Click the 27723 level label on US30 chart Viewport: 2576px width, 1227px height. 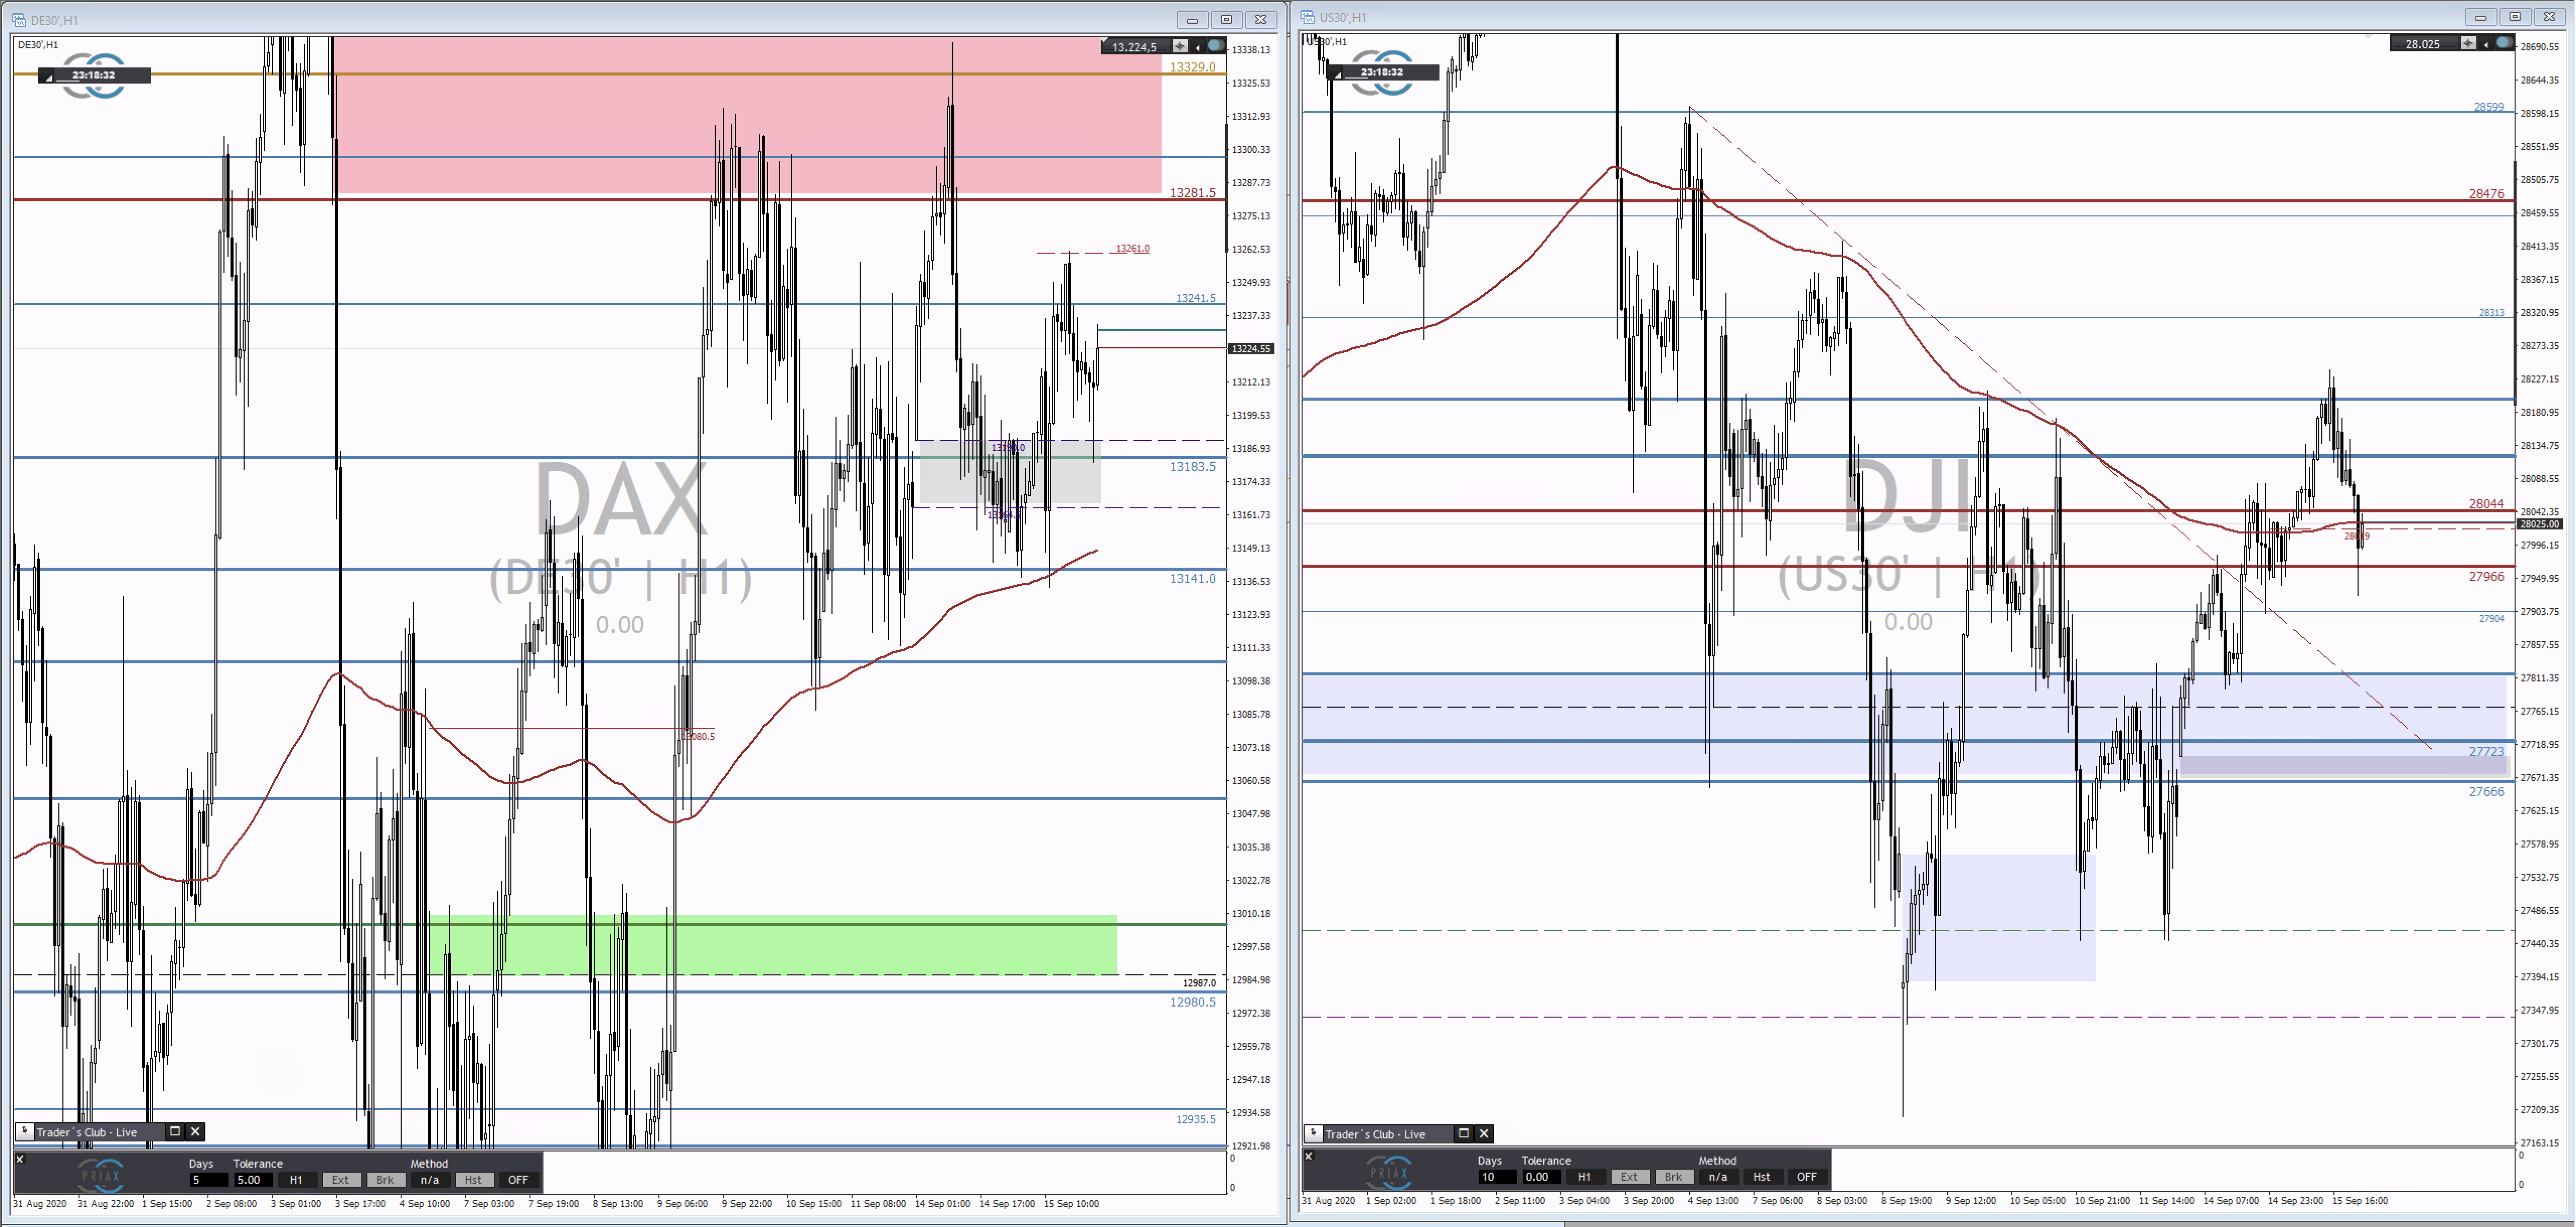2487,752
